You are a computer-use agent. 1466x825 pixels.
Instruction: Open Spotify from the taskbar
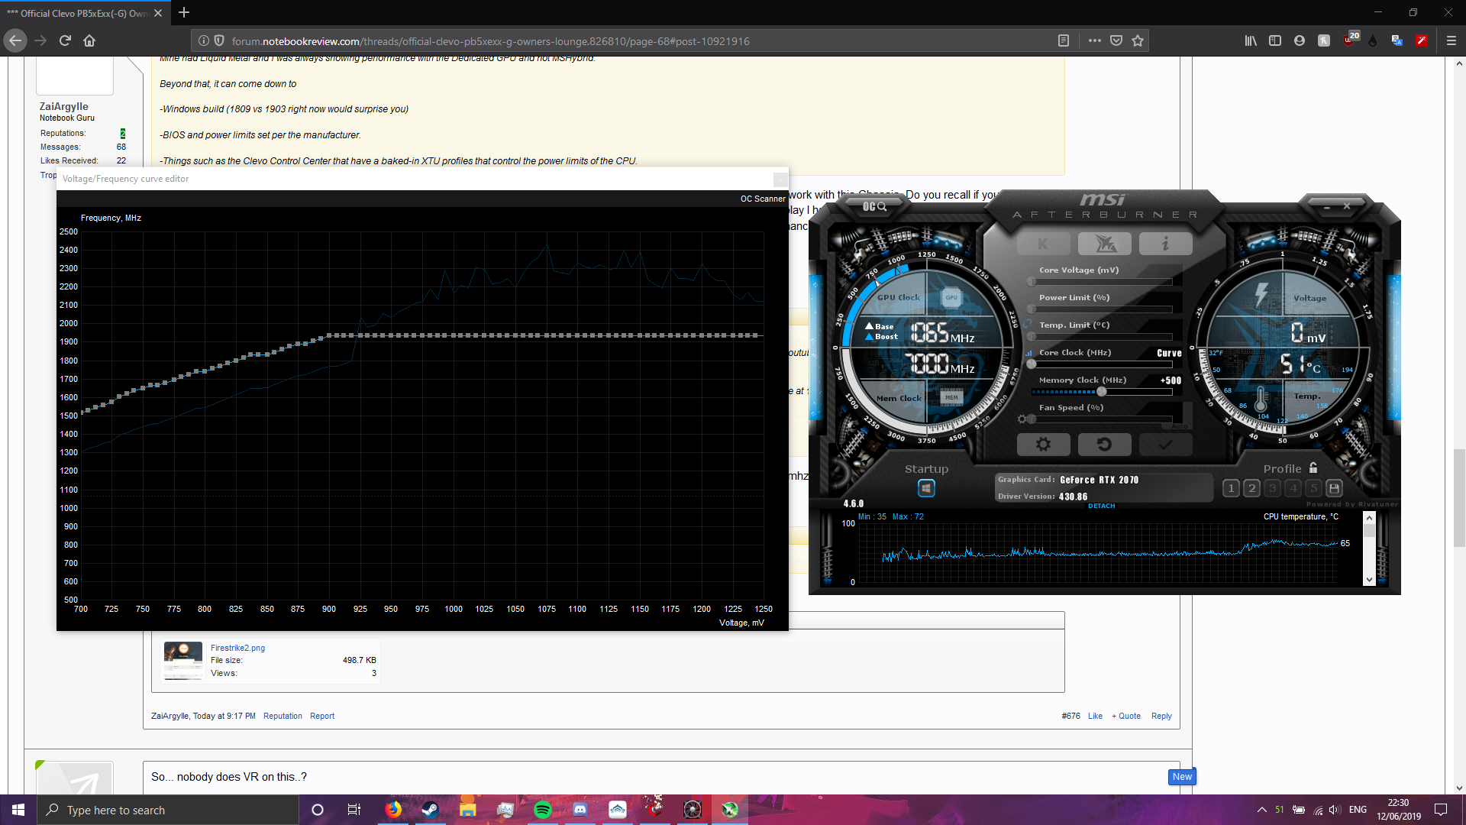pyautogui.click(x=543, y=810)
